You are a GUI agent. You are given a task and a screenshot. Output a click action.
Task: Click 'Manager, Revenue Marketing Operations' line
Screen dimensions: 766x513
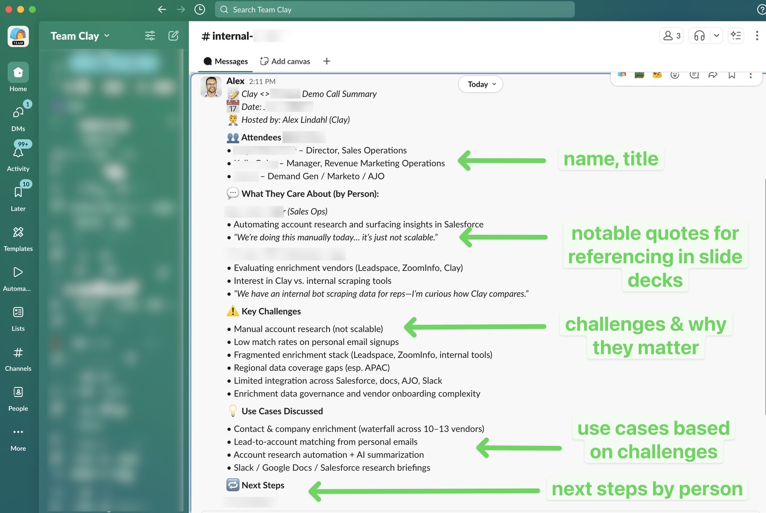pos(365,163)
